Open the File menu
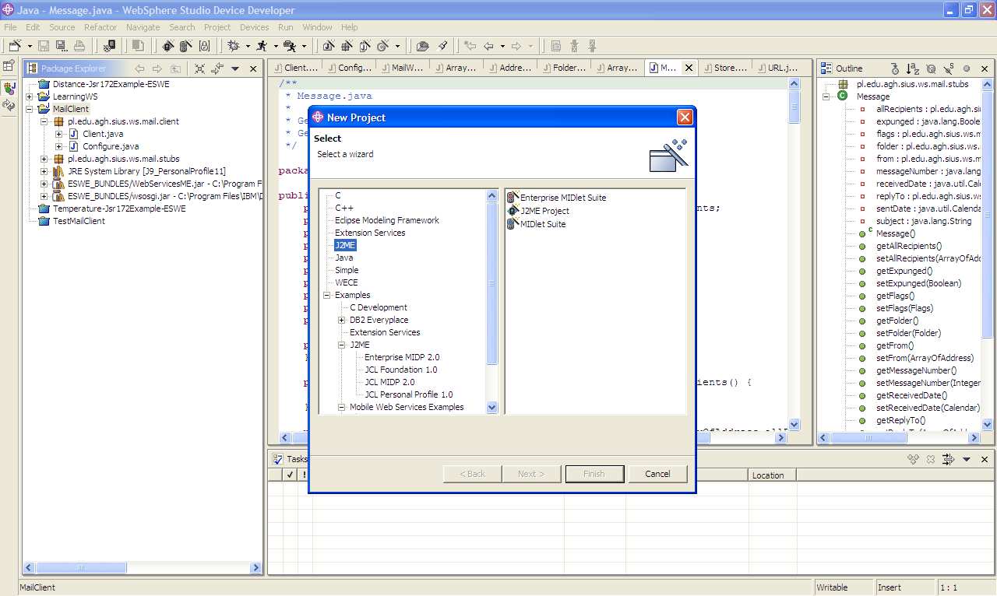This screenshot has width=997, height=596. click(10, 27)
